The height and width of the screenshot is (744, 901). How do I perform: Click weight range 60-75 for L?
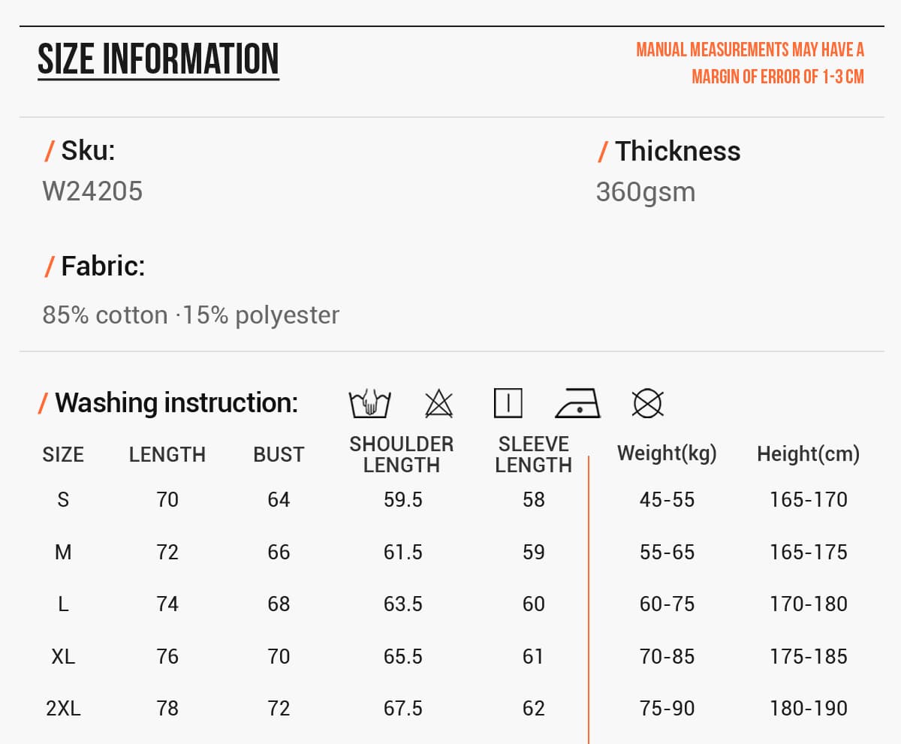(667, 604)
